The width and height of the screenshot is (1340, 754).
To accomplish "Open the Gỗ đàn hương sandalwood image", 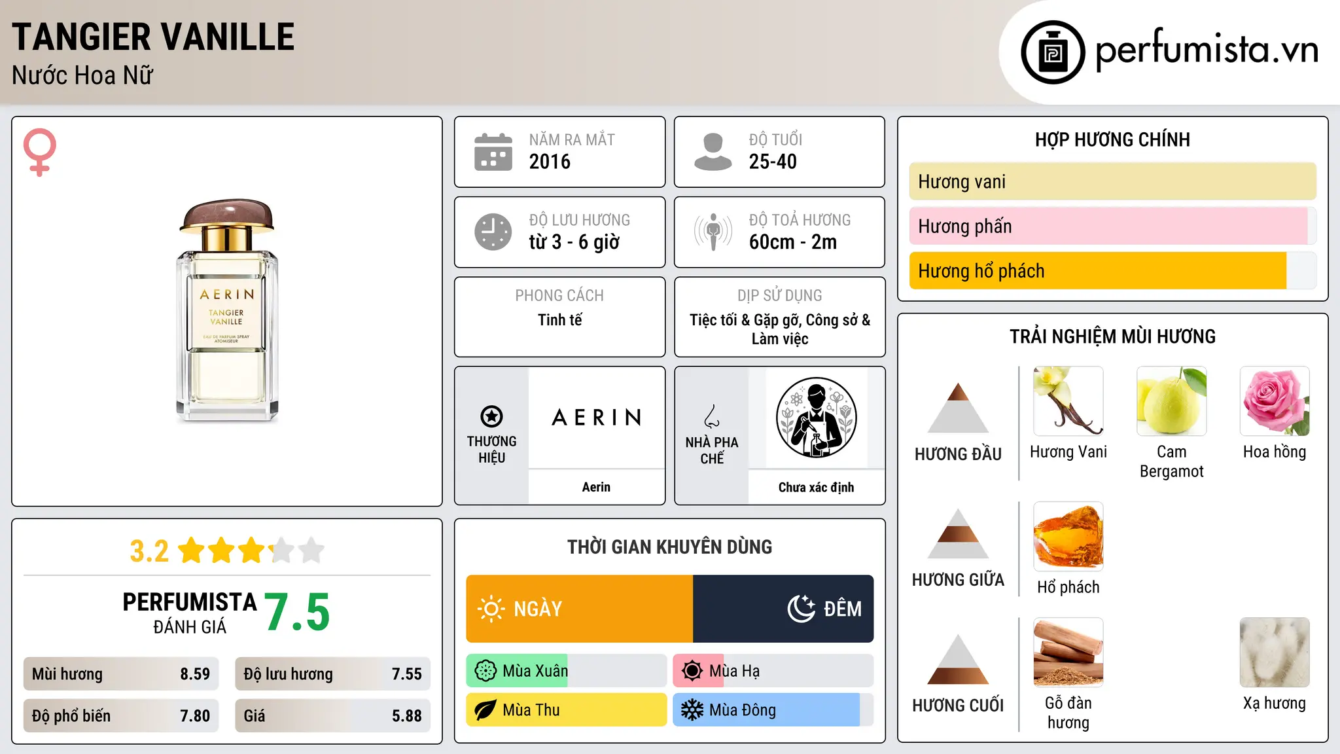I will pyautogui.click(x=1068, y=653).
